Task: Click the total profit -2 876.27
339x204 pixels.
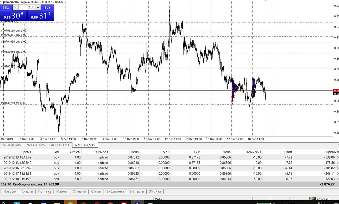Action: [x=327, y=184]
